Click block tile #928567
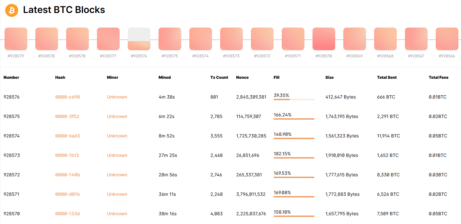The image size is (461, 224). tap(416, 39)
